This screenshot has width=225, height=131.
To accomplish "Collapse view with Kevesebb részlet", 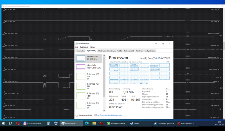I will click(84, 115).
